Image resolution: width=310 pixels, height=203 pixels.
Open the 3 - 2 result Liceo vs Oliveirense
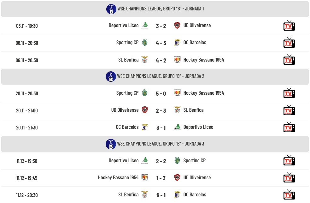[161, 26]
